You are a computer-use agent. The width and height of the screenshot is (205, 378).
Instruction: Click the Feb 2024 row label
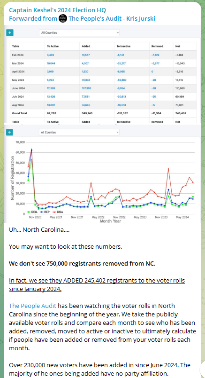[17, 55]
